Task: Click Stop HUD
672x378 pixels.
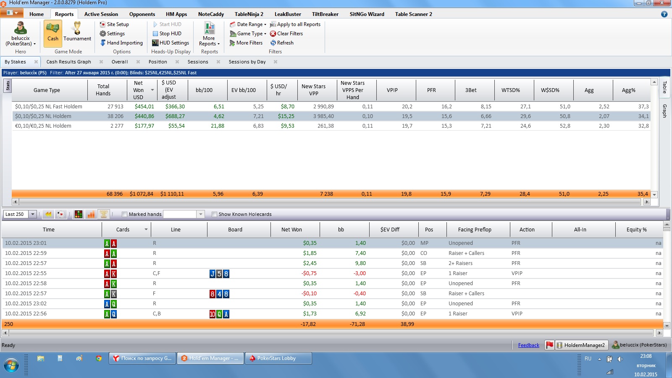Action: (x=167, y=34)
